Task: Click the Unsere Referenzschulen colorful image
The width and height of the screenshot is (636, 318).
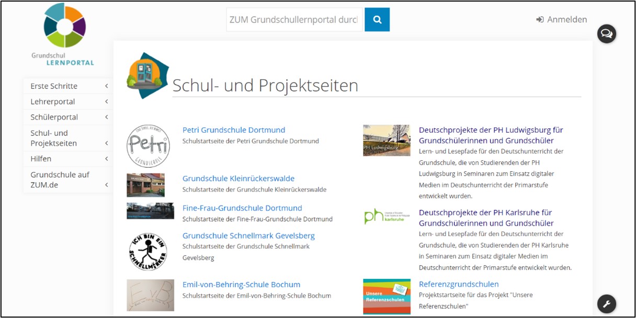Action: coord(387,297)
